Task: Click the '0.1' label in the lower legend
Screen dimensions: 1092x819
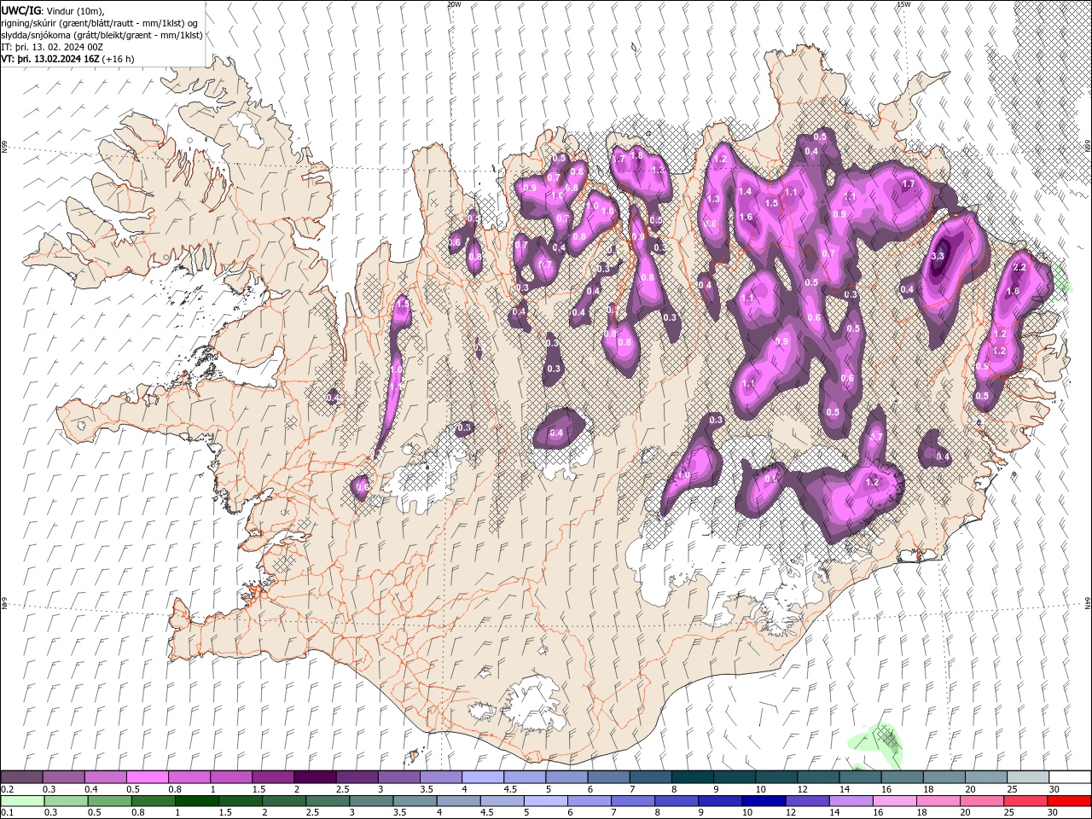Action: [x=7, y=813]
